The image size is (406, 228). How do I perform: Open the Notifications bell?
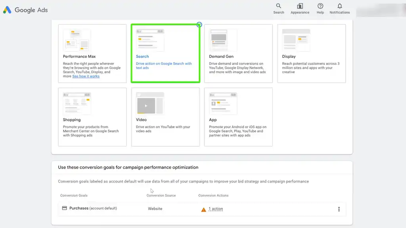(340, 6)
